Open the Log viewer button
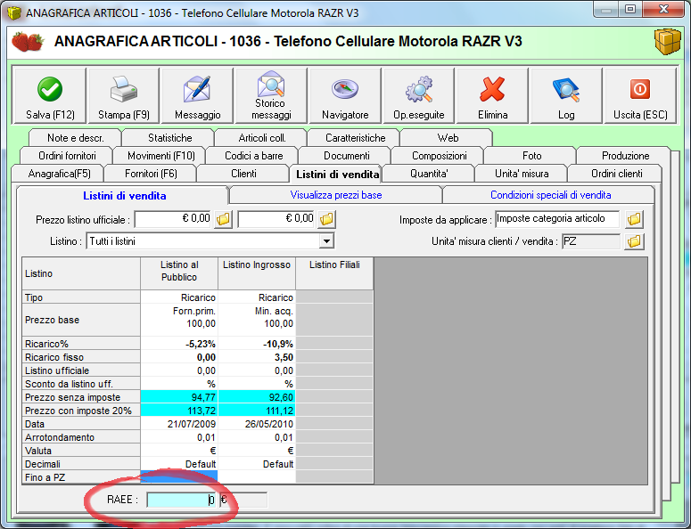 coord(566,95)
